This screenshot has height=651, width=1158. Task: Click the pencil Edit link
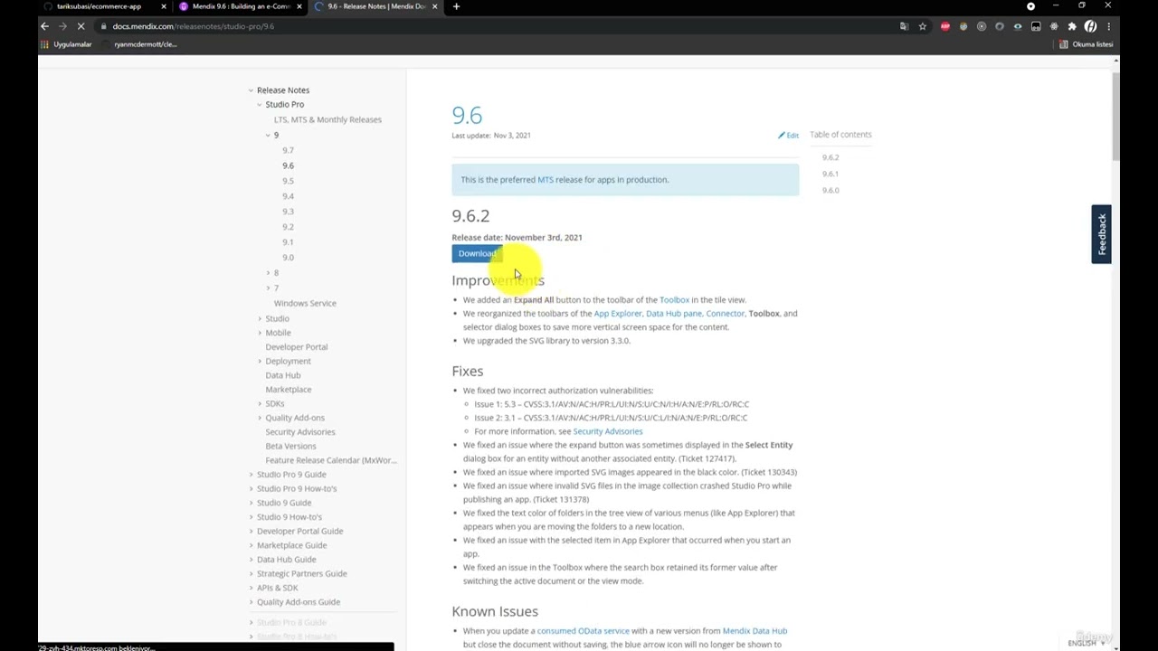tap(788, 136)
